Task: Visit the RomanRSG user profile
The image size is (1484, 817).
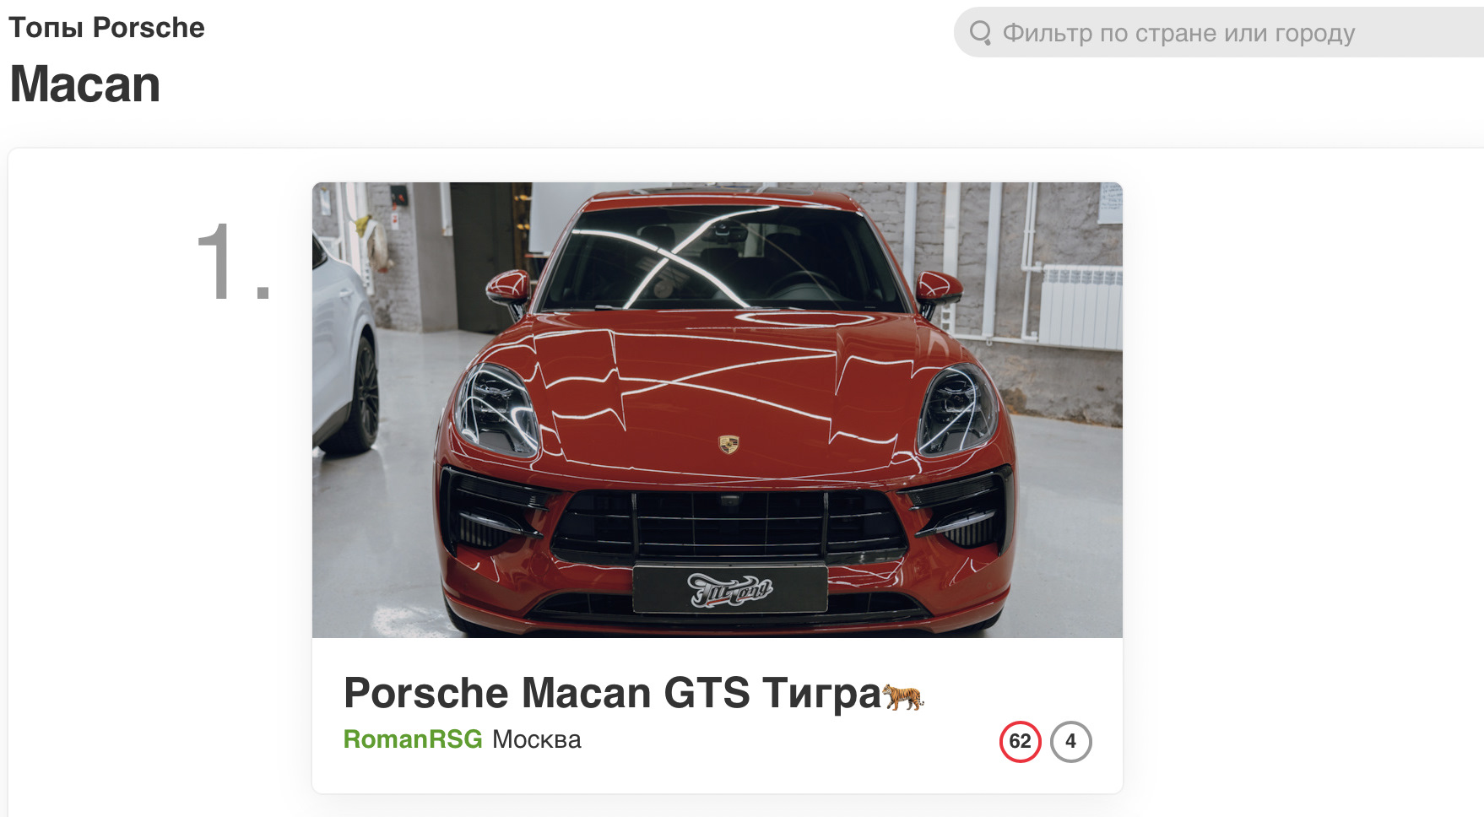Action: pos(413,739)
